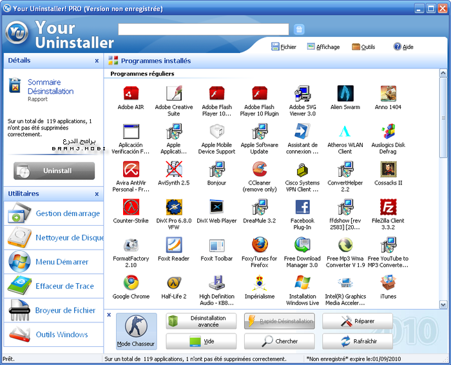Image resolution: width=451 pixels, height=365 pixels.
Task: Click the trash icon beside search box
Action: pyautogui.click(x=299, y=30)
